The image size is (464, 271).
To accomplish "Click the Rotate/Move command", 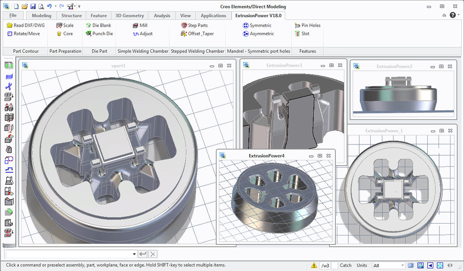I will click(x=24, y=33).
